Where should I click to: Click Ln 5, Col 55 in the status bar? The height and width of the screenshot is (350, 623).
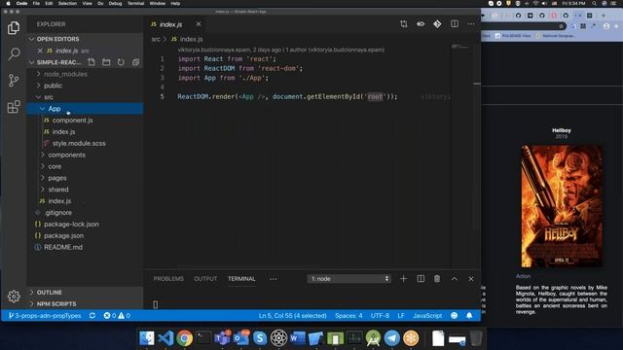click(x=292, y=315)
